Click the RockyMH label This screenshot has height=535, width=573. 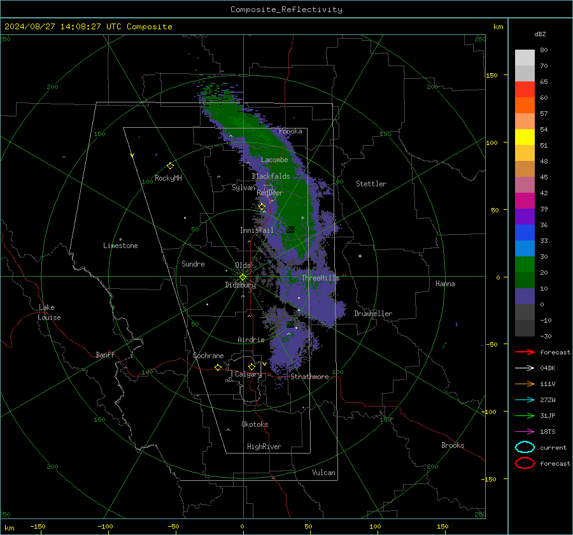pos(168,178)
